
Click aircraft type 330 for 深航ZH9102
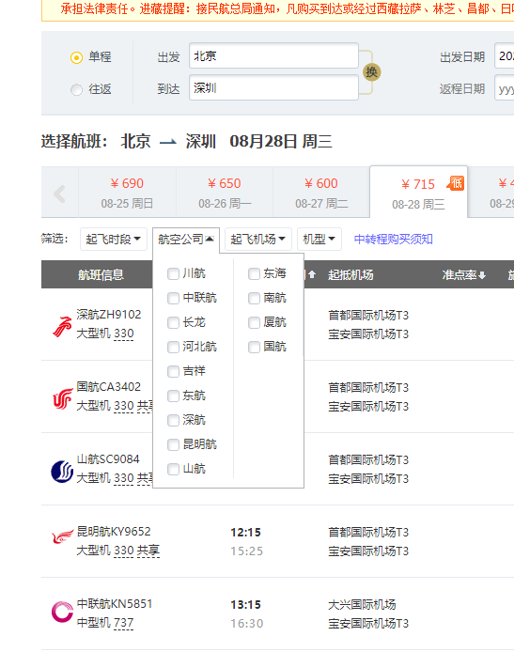123,334
